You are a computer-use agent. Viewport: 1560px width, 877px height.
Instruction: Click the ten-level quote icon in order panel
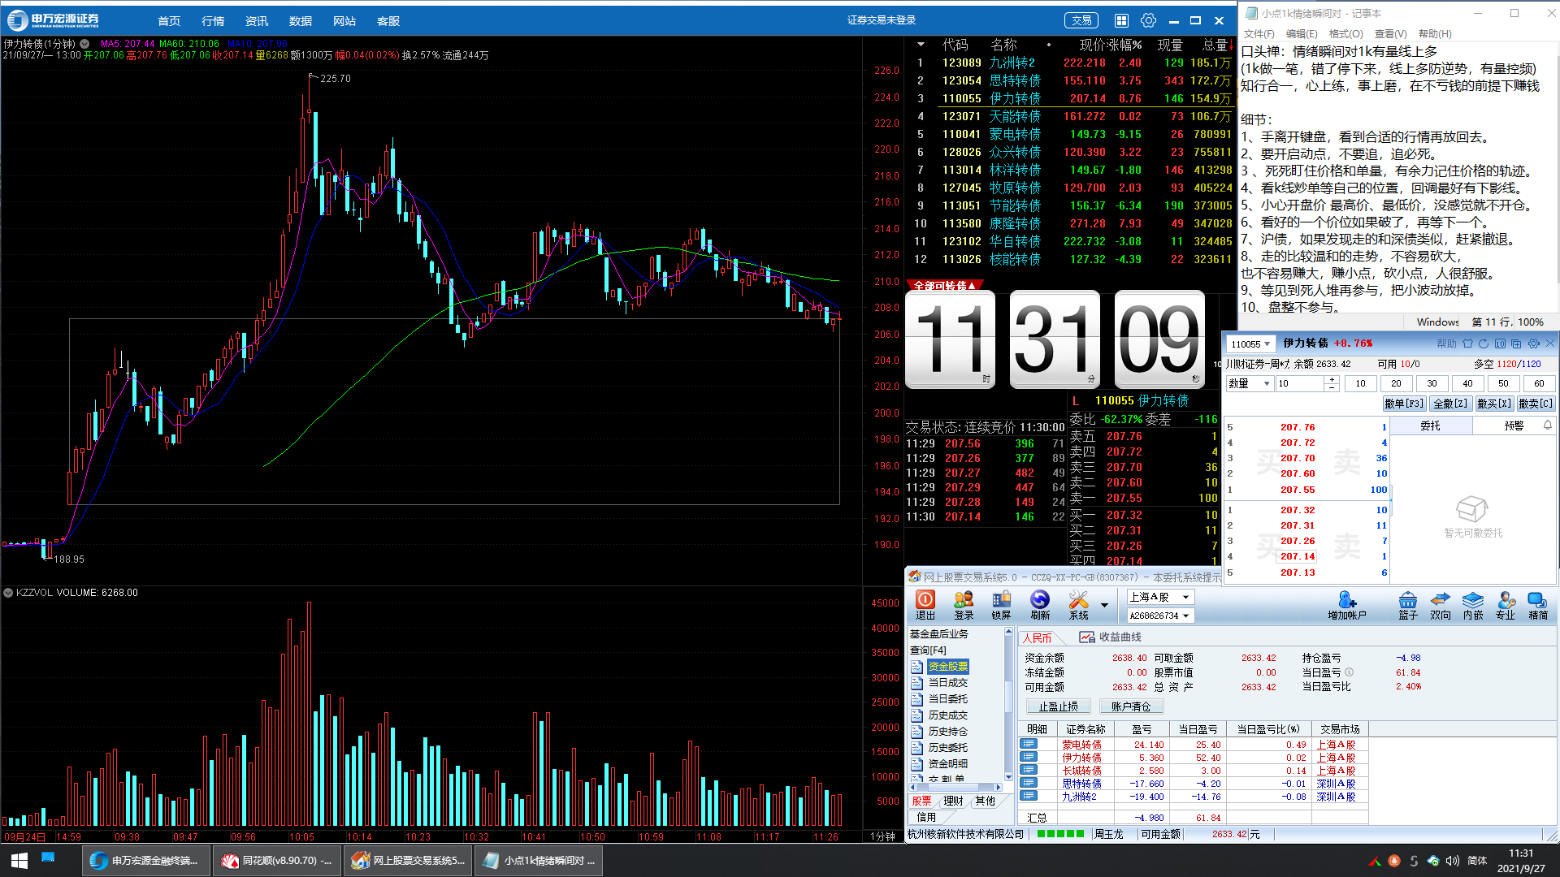1501,343
